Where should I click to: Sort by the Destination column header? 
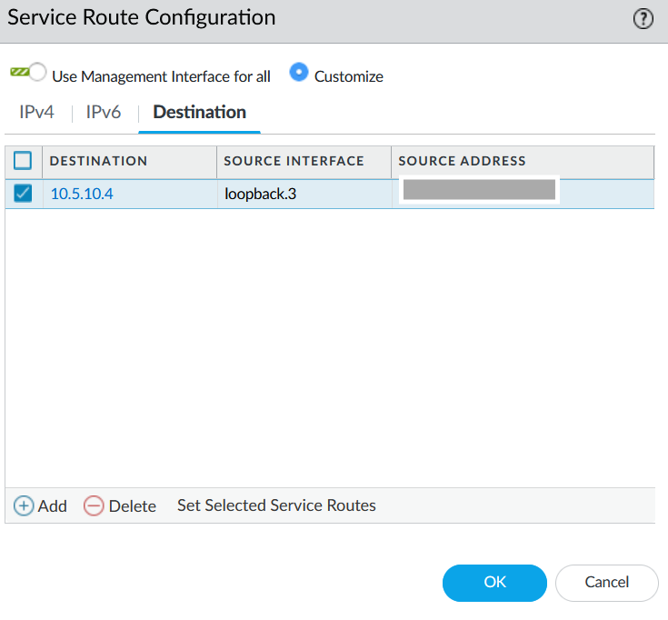click(x=98, y=161)
